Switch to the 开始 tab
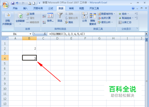Viewport: 149px width, 107px height. [x=15, y=8]
